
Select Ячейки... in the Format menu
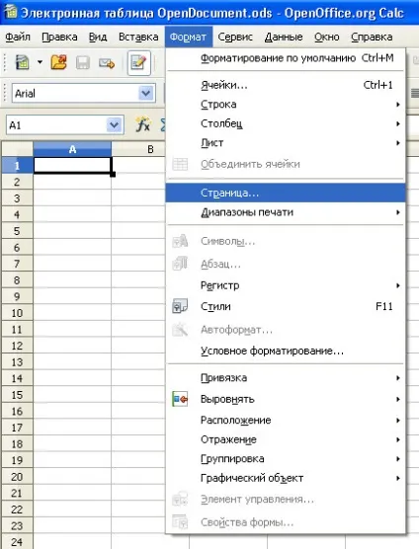[x=286, y=85]
